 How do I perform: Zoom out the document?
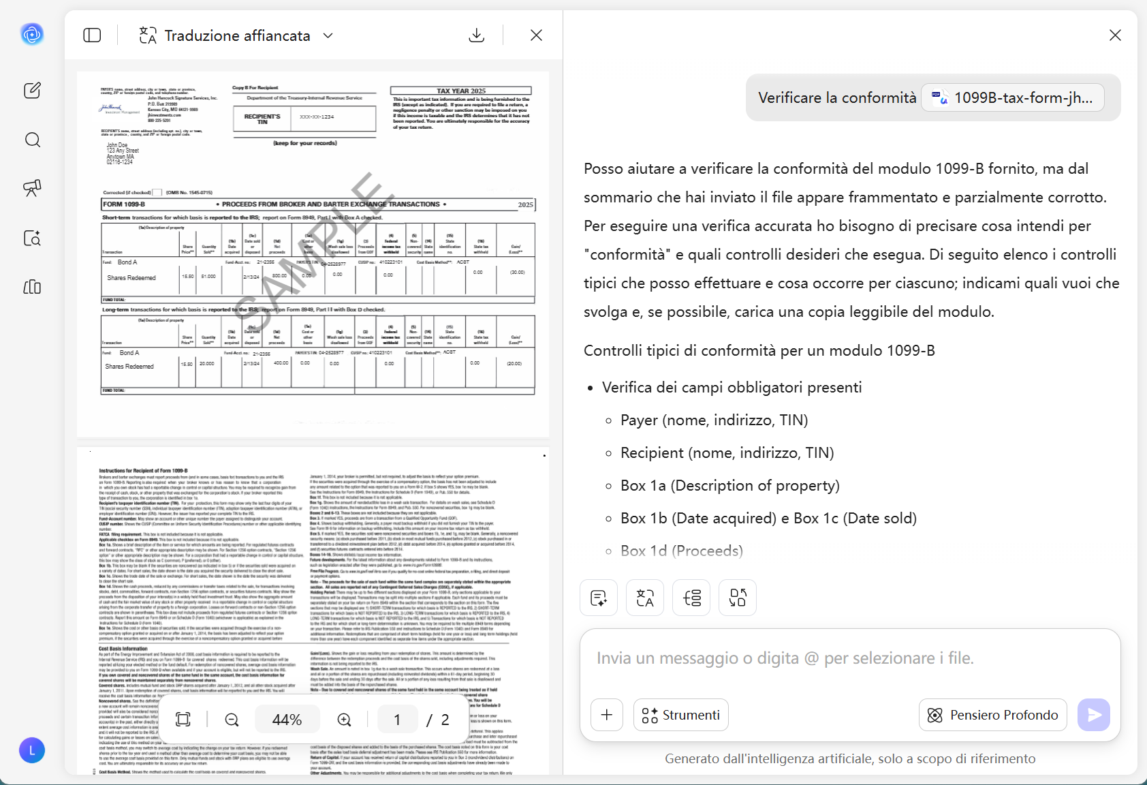click(x=232, y=720)
